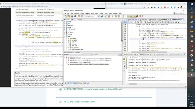The image size is (195, 109).
Task: Click the red stop macro recording icon
Action: point(171,22)
